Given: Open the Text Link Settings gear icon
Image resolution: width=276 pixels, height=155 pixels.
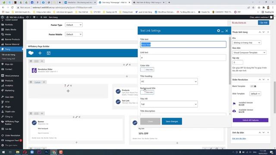Looking at the screenshot, I should [x=219, y=31].
